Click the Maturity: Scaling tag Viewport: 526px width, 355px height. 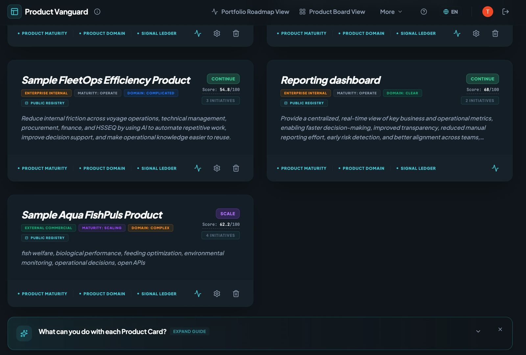(102, 228)
